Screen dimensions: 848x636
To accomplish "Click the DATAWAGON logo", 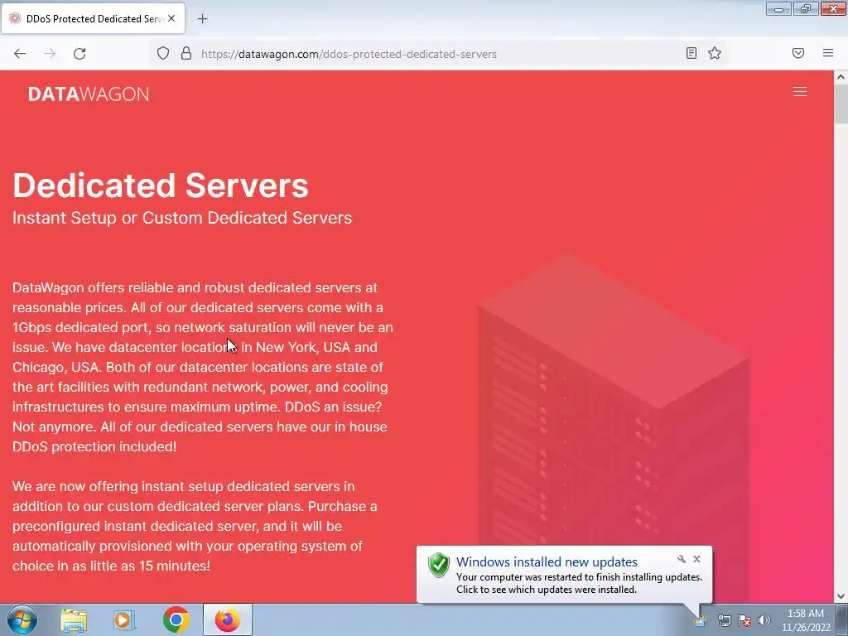I will click(x=89, y=94).
